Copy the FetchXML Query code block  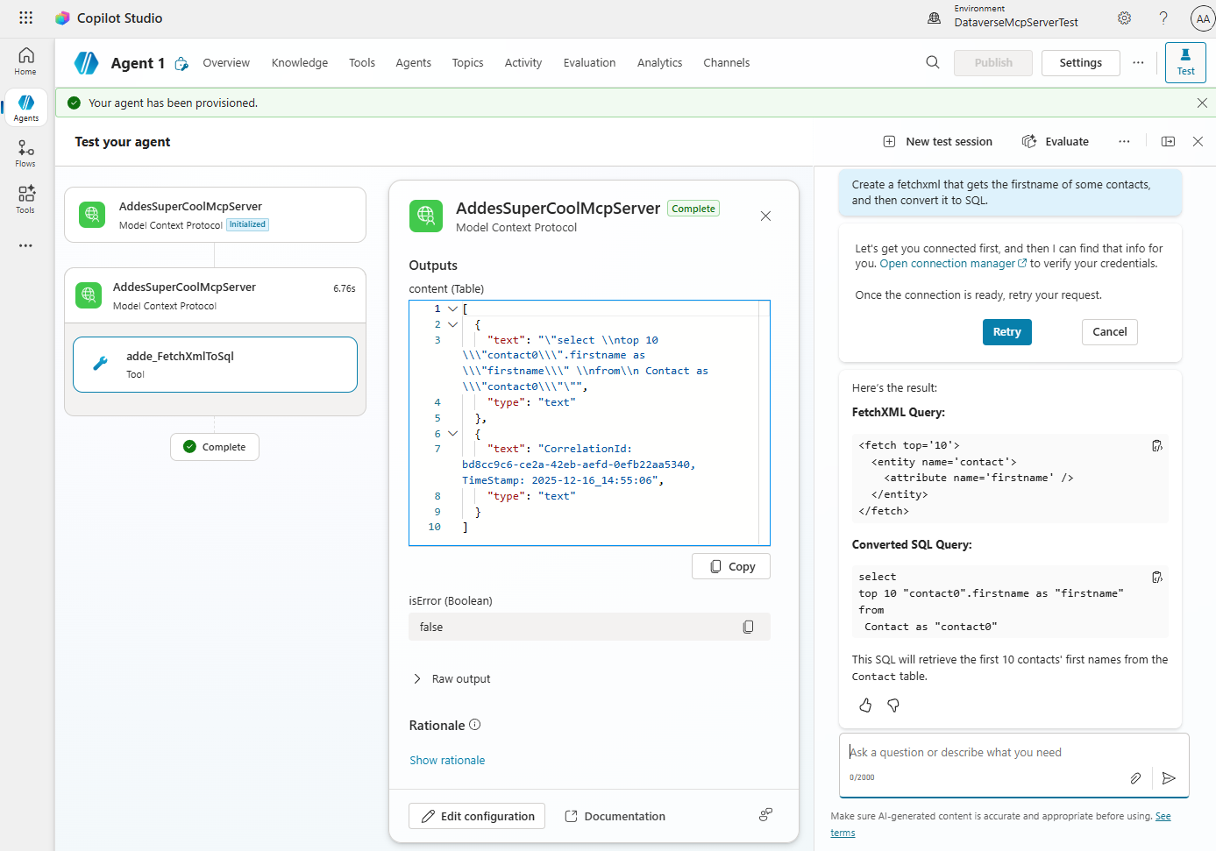tap(1156, 446)
